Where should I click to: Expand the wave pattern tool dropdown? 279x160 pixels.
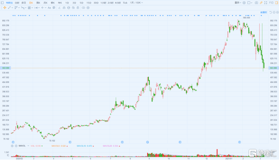pyautogui.click(x=26, y=8)
